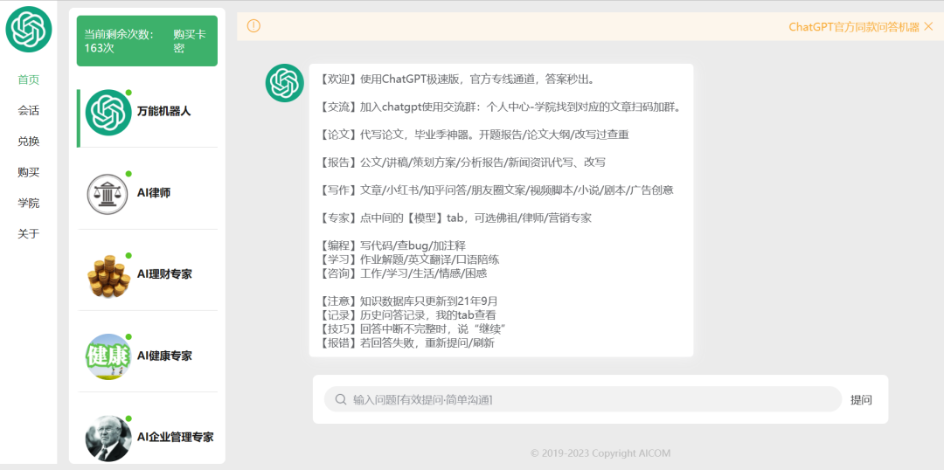
Task: Click the 【编程】 写代码 line
Action: pyautogui.click(x=392, y=245)
